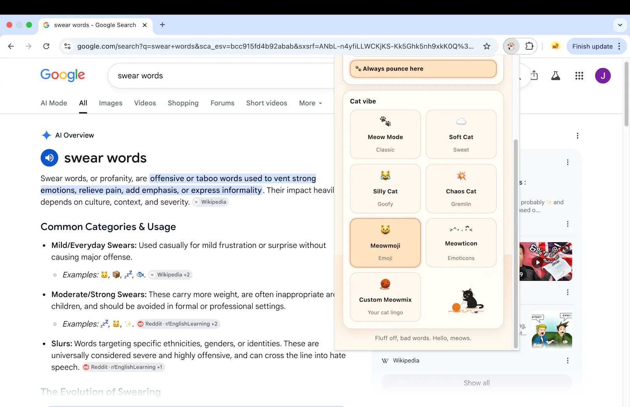Go forward with the arrow button

click(x=28, y=46)
